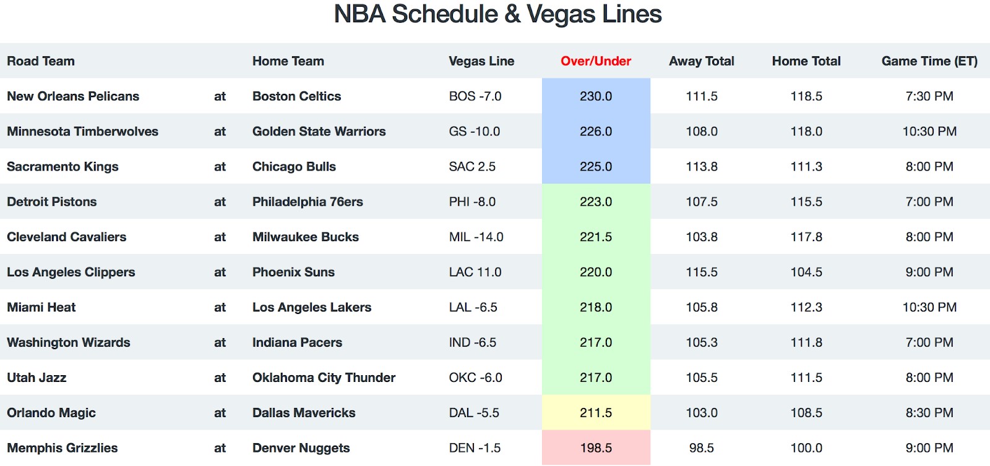Click the Denver Nuggets home team

pyautogui.click(x=301, y=449)
